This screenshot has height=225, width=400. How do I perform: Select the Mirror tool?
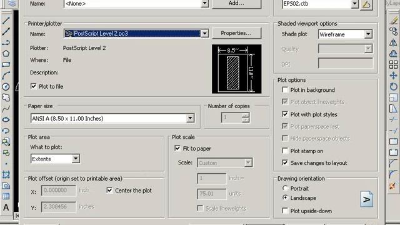394,42
